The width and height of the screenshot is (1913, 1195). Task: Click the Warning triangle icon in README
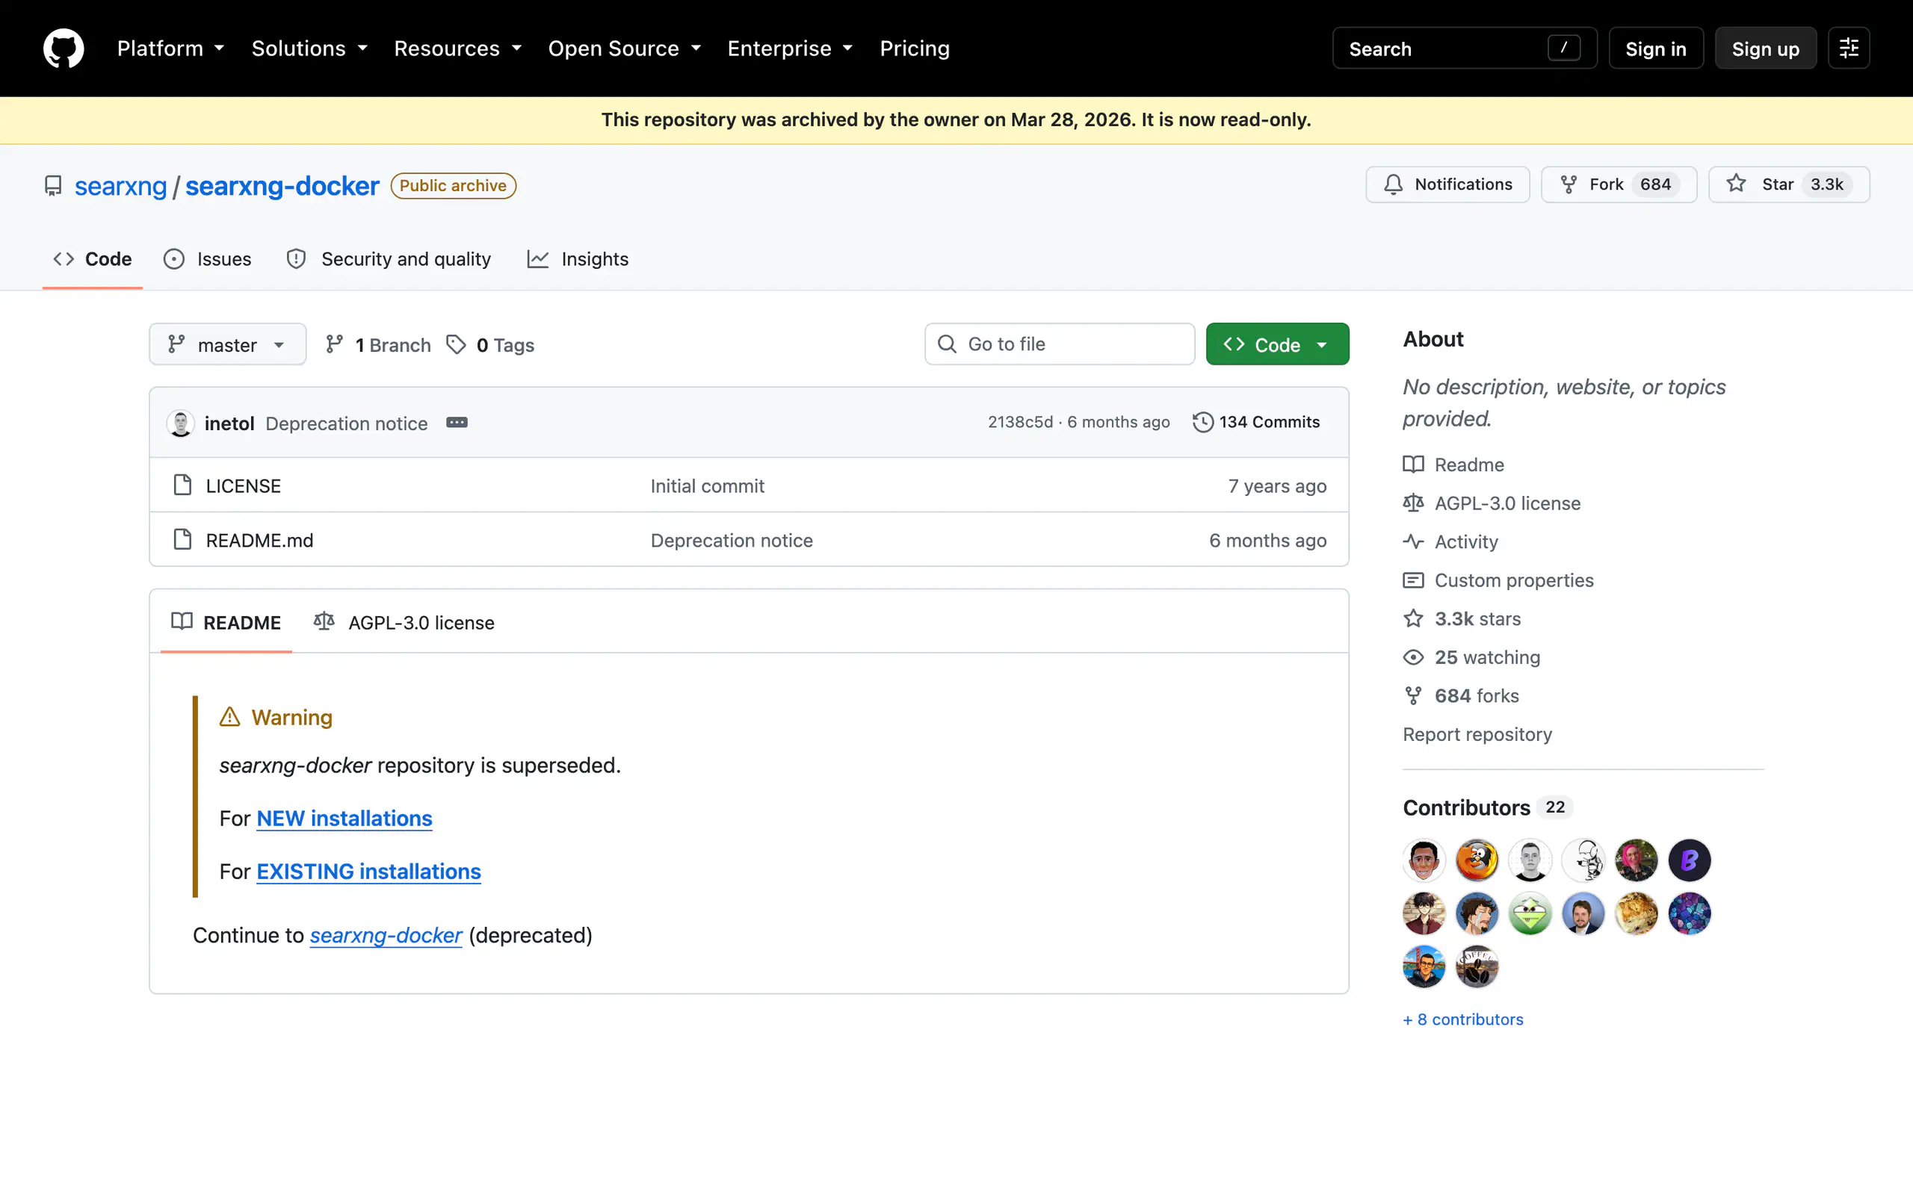click(229, 717)
